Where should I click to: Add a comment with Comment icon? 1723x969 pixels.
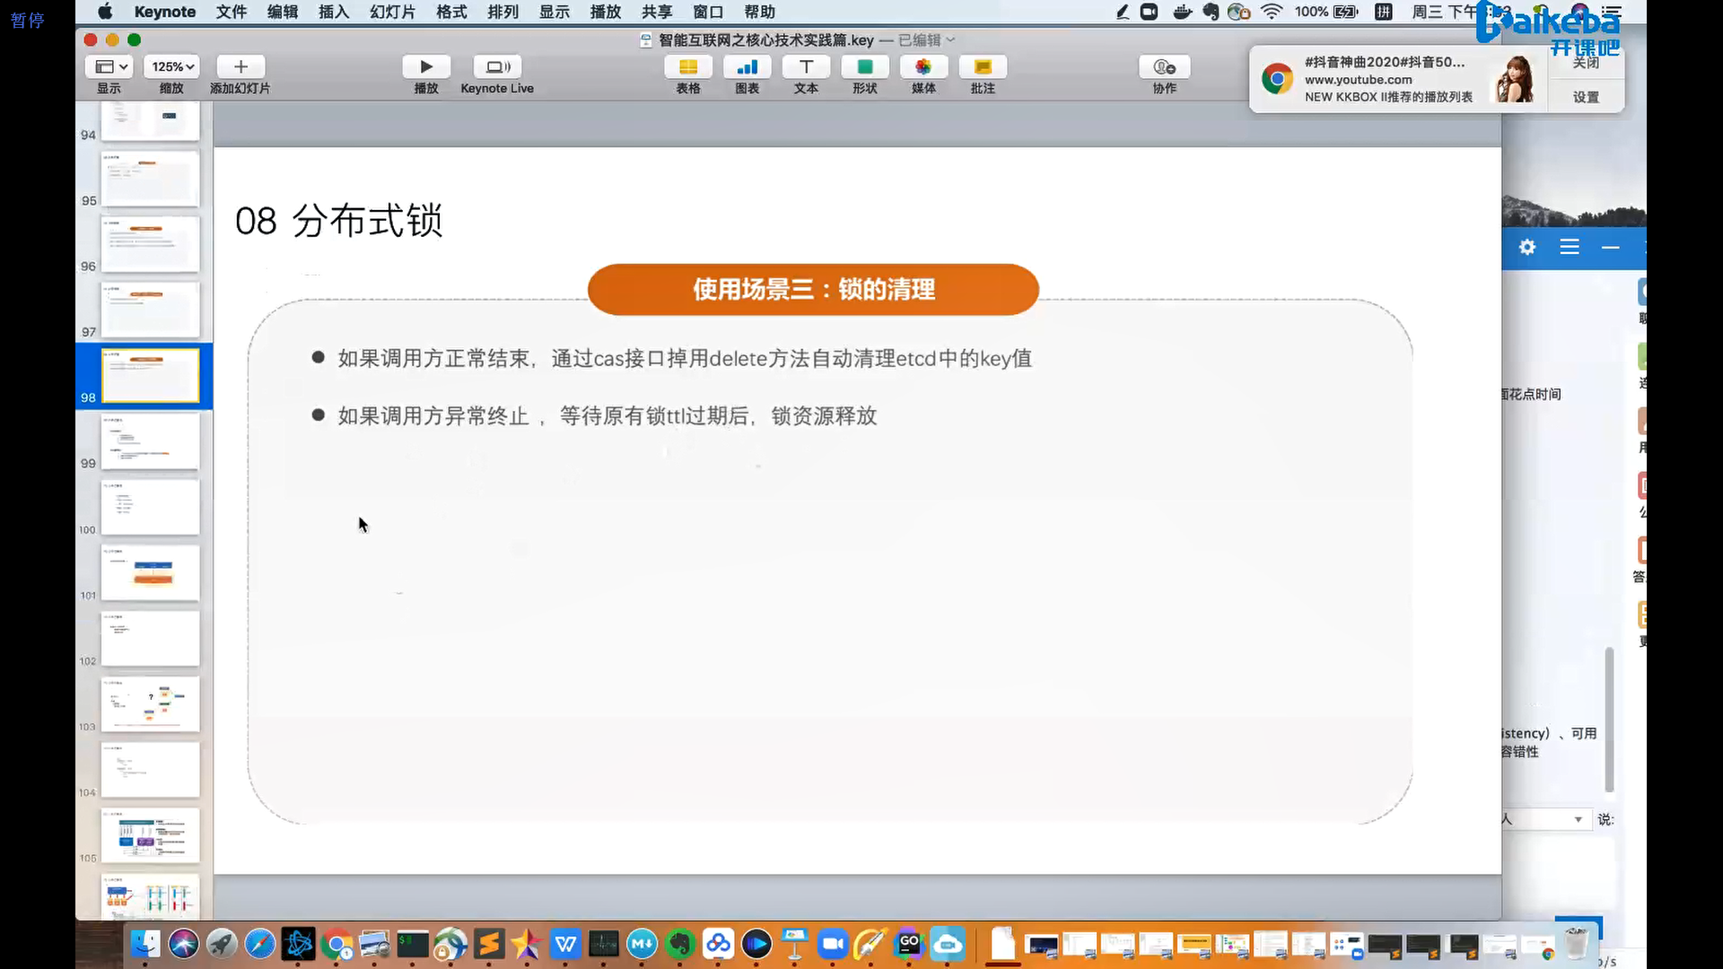click(x=982, y=67)
